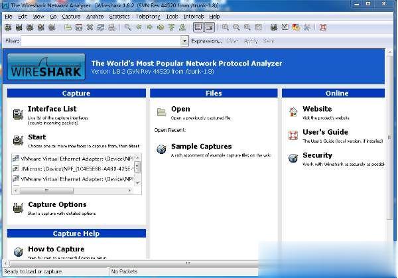Click the 'No Packets' status bar text
398x278 pixels.
click(124, 271)
